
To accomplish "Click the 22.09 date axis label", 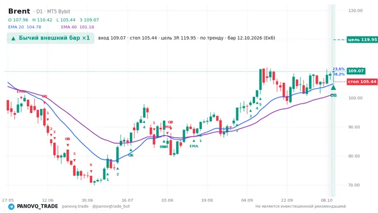I will click(287, 200).
